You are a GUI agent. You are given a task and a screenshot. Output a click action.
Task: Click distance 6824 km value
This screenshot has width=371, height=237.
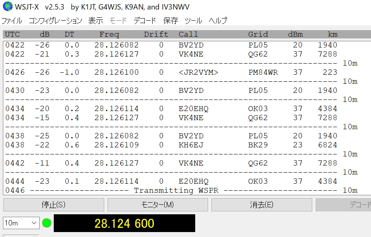pos(328,145)
